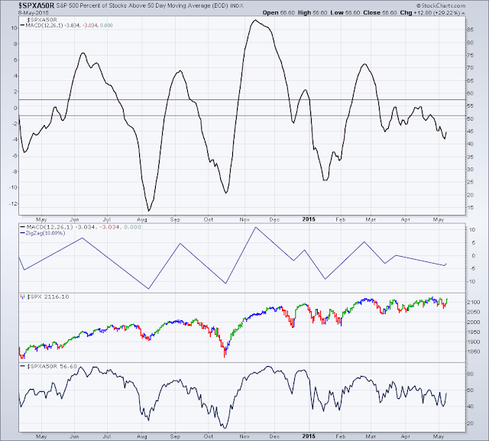Click the 2015 label on the bottom axis
The image size is (489, 441).
click(x=309, y=436)
